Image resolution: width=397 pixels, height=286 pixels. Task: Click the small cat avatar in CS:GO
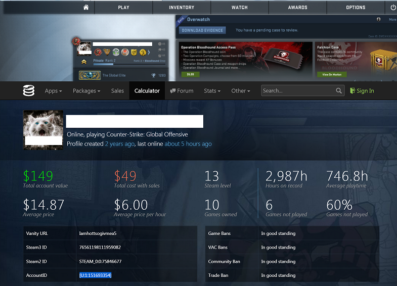(x=84, y=49)
